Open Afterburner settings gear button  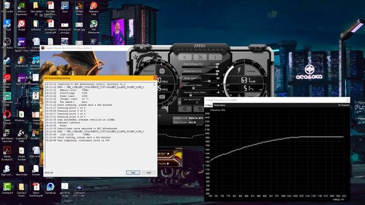pyautogui.click(x=185, y=109)
